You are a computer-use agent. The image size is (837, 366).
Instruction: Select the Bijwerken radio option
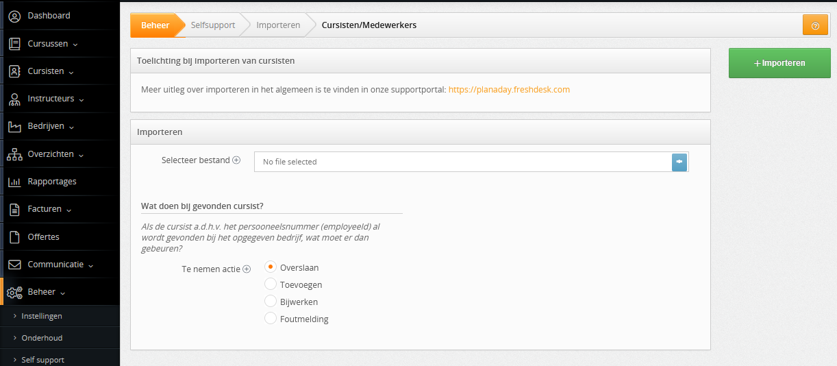click(x=271, y=302)
